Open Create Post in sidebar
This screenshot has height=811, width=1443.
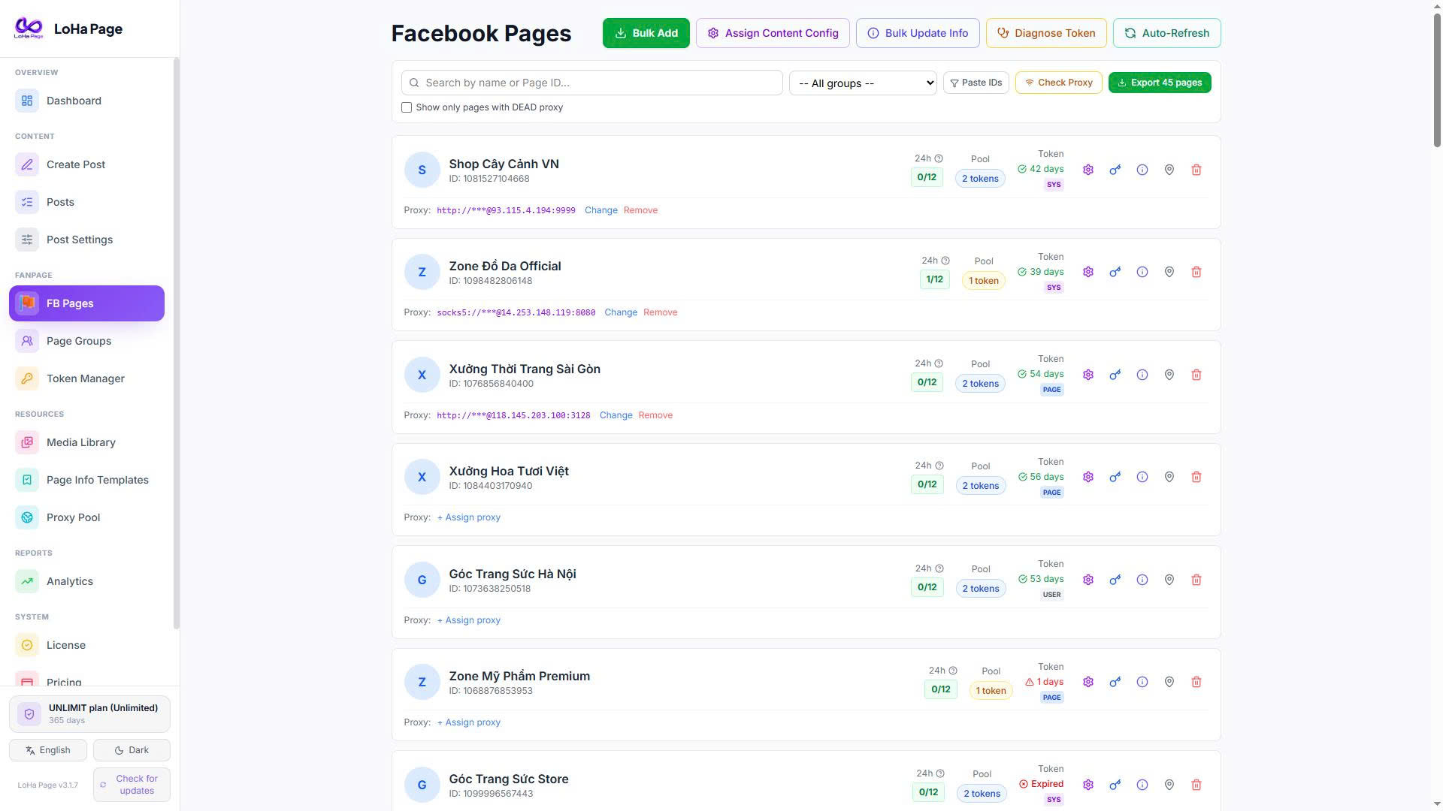point(86,164)
